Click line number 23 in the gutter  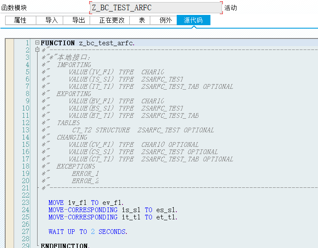pyautogui.click(x=26, y=202)
